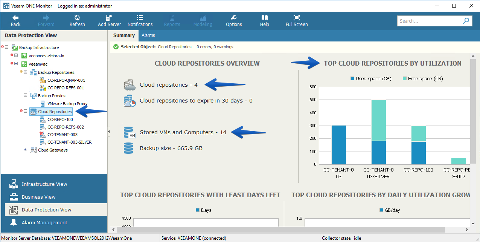Viewport: 480px width, 242px height.
Task: Switch to the Alarms tab
Action: click(x=148, y=35)
